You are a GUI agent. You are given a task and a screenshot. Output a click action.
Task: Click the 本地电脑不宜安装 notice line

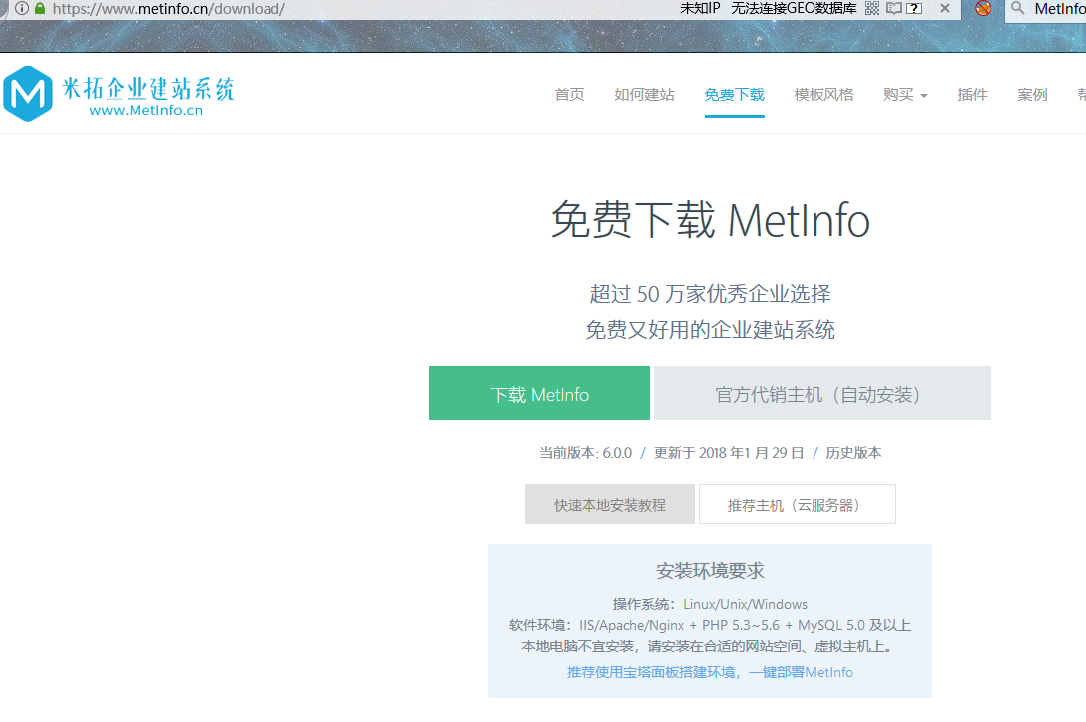pyautogui.click(x=710, y=646)
